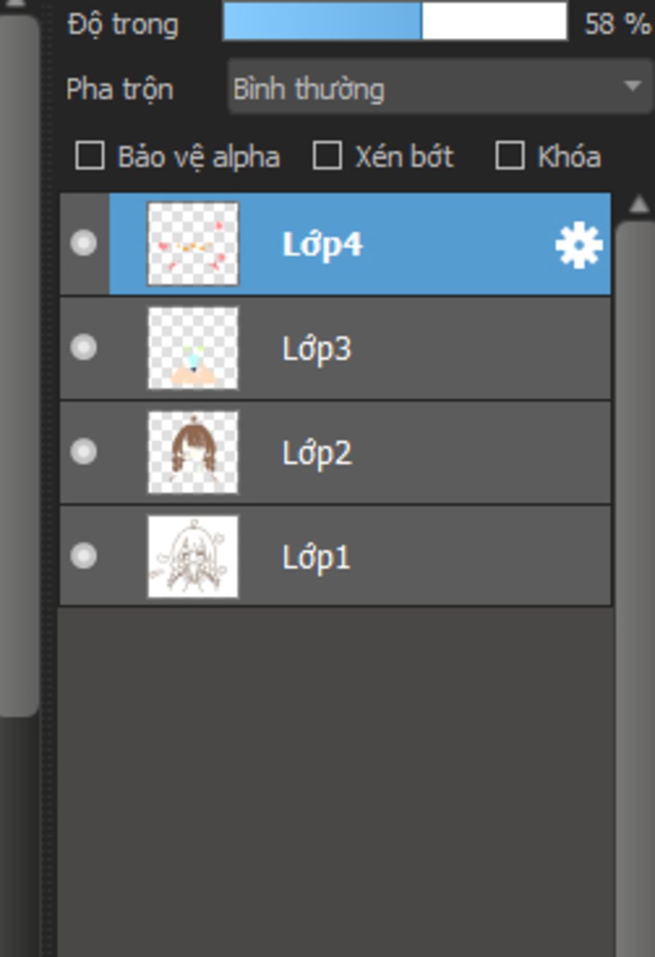Hide the Lớp4 layer

(x=84, y=244)
